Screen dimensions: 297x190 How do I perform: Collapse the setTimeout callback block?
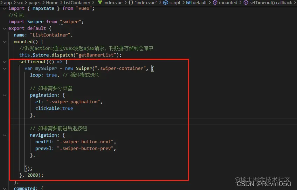tap(5, 62)
